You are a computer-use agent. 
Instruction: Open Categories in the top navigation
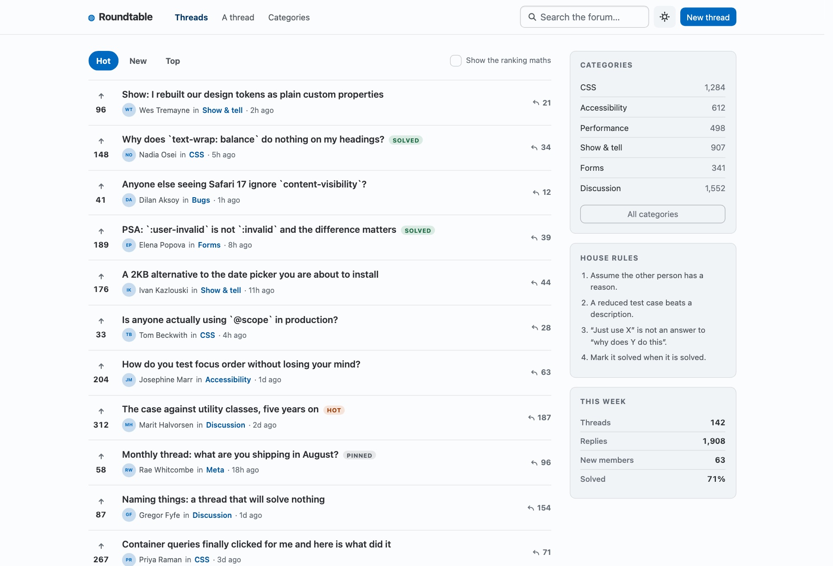pyautogui.click(x=289, y=17)
